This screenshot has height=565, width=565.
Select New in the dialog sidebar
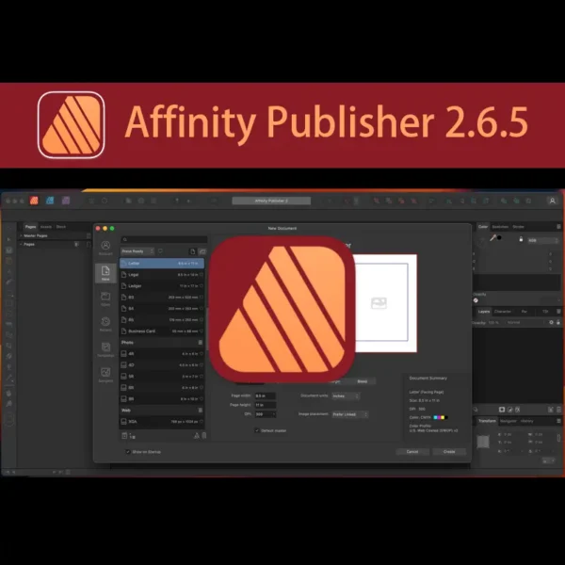point(105,273)
